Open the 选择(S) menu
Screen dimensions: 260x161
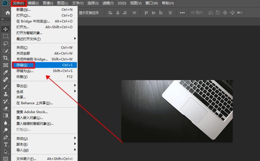[93, 3]
